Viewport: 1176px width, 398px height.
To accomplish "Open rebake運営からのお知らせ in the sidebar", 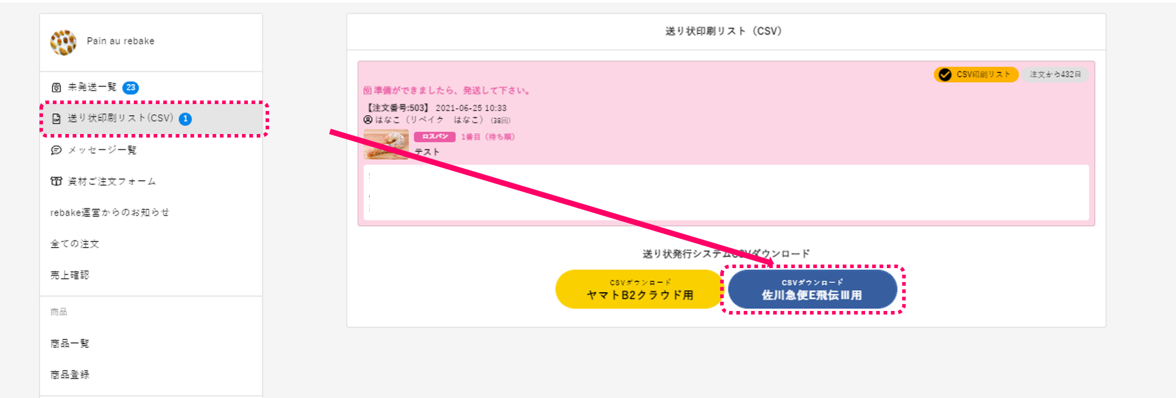I will (x=110, y=212).
